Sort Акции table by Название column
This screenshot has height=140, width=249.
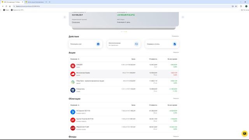[x=75, y=59]
